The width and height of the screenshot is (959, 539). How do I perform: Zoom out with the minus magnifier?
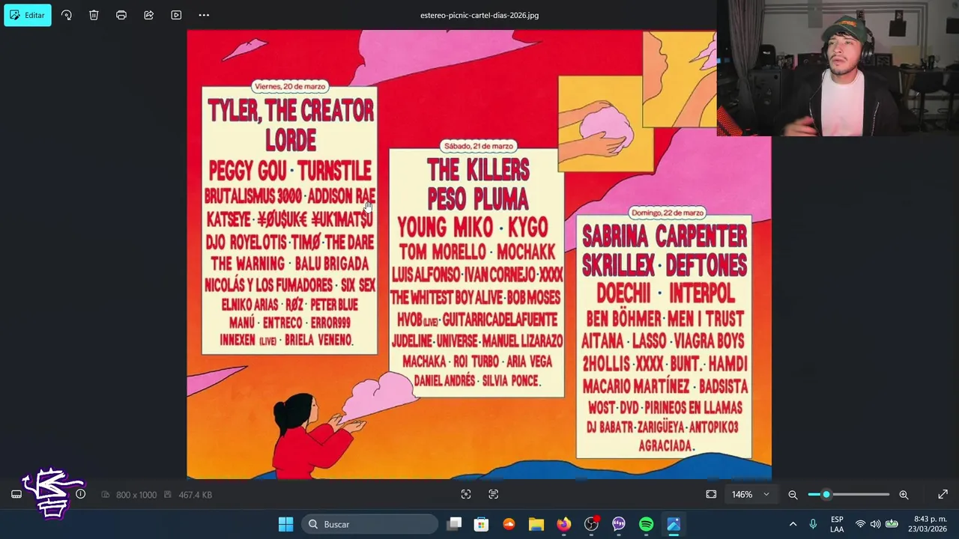coord(793,495)
